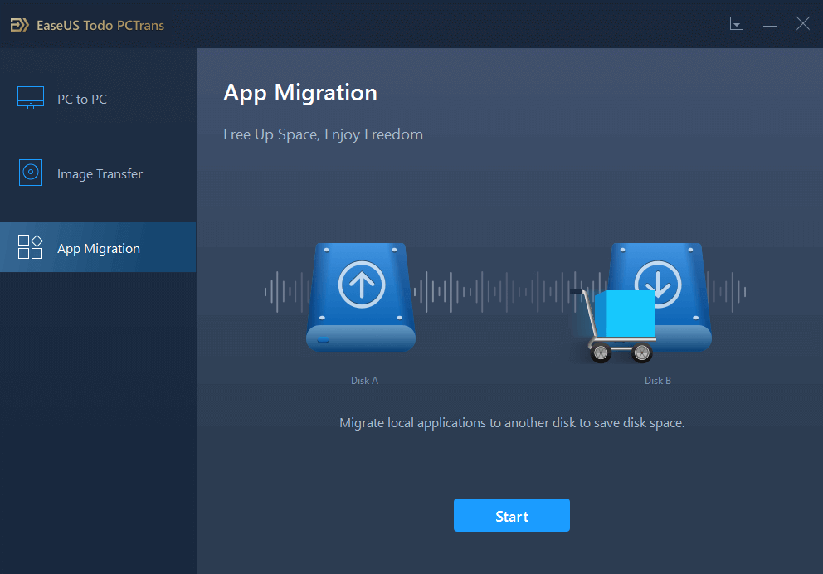Minimize the PCTrans window
Image resolution: width=823 pixels, height=574 pixels.
[x=769, y=24]
